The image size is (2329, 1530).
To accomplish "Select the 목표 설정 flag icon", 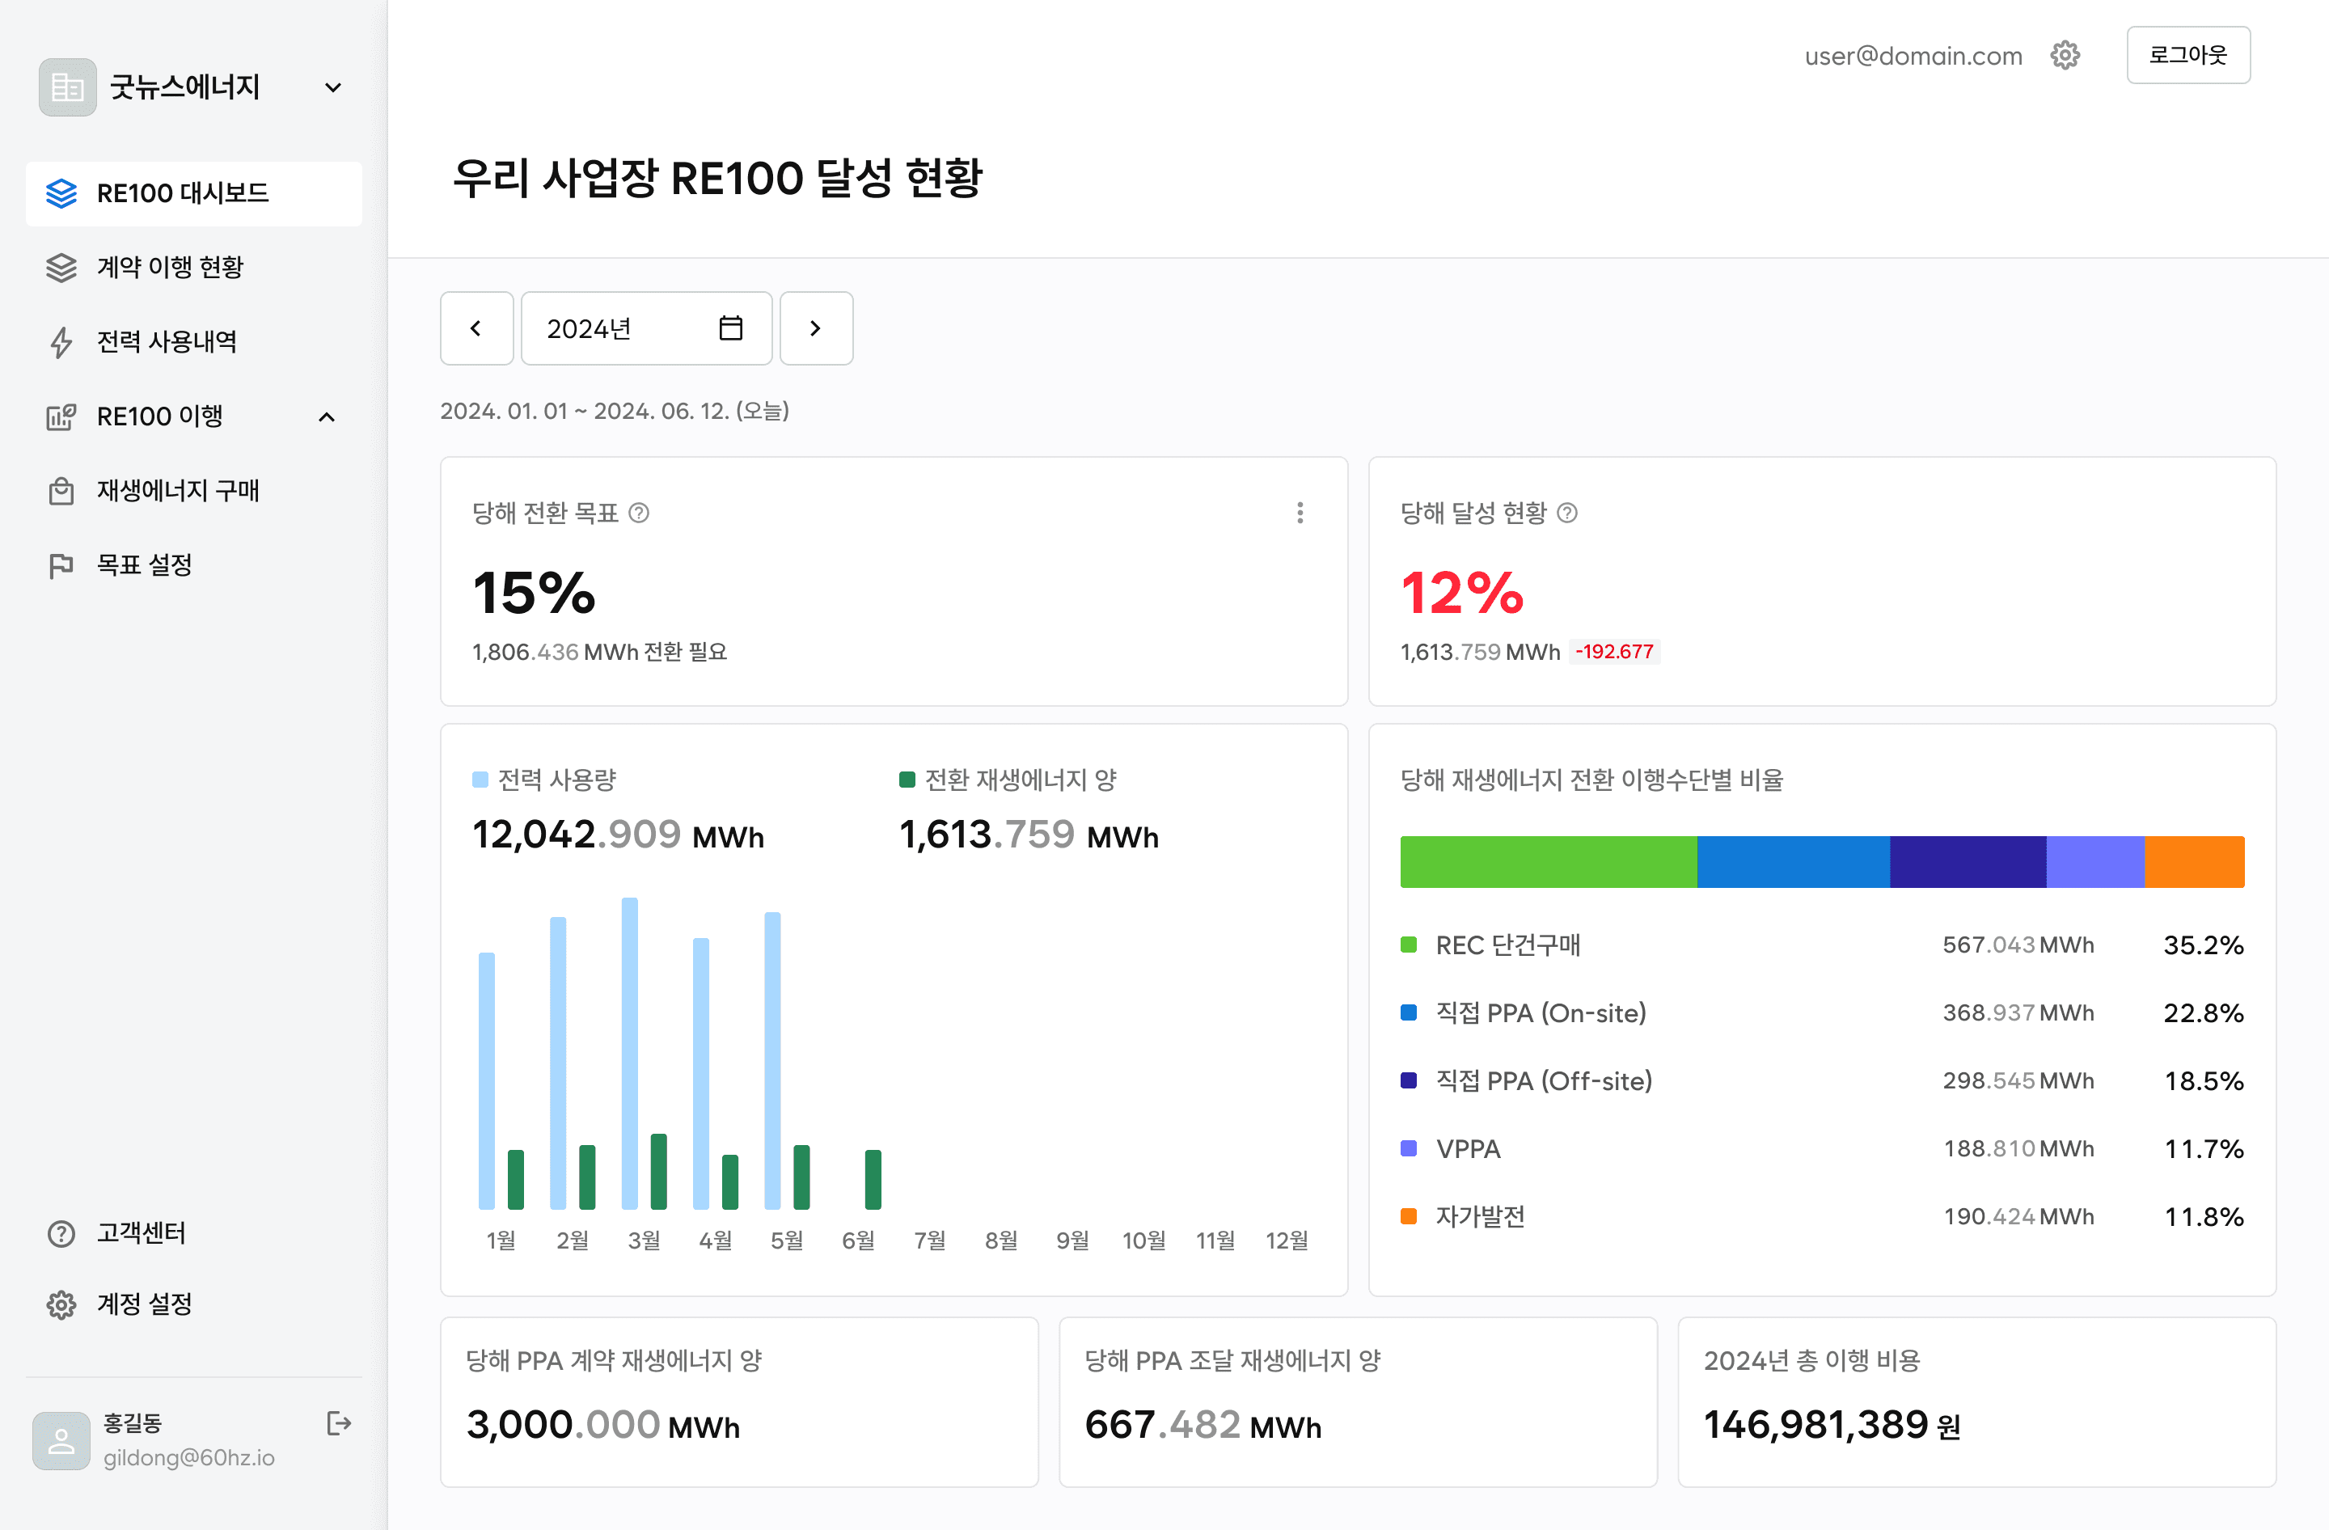I will click(x=61, y=564).
